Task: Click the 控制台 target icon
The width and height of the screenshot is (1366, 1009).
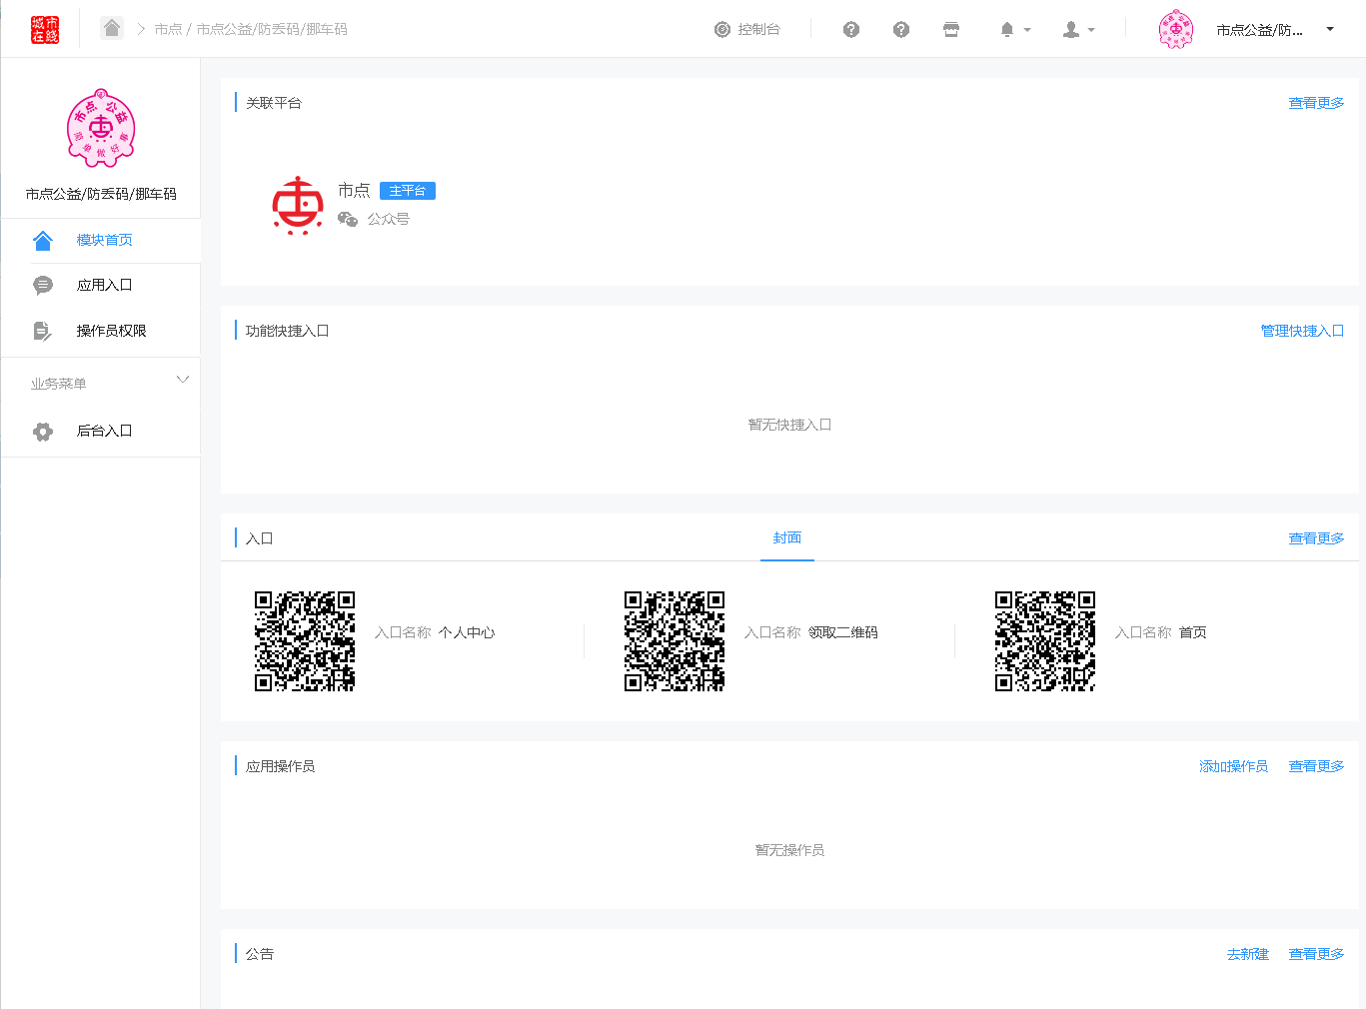Action: coord(722,30)
